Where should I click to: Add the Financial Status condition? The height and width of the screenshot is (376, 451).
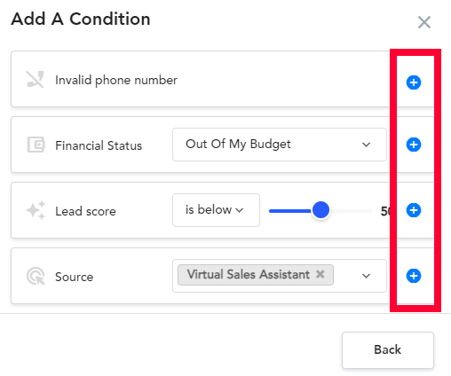[x=414, y=145]
